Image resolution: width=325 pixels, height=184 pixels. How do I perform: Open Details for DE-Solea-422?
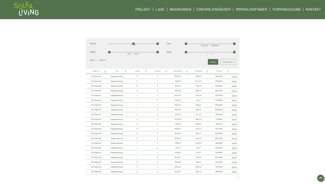(x=234, y=167)
